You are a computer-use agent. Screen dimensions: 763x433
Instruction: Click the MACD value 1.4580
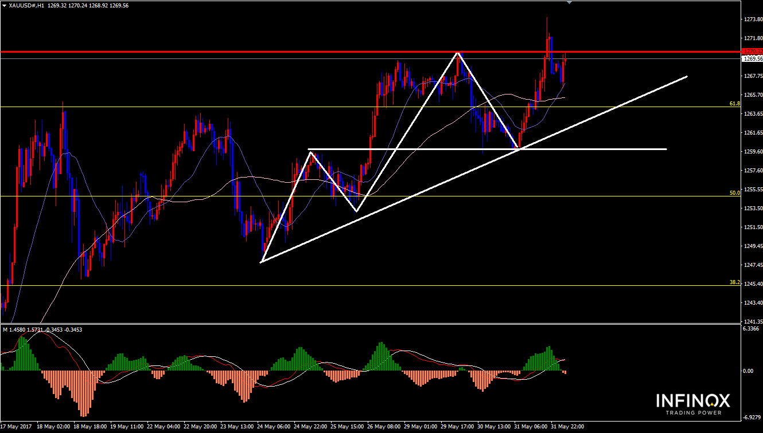(x=18, y=329)
